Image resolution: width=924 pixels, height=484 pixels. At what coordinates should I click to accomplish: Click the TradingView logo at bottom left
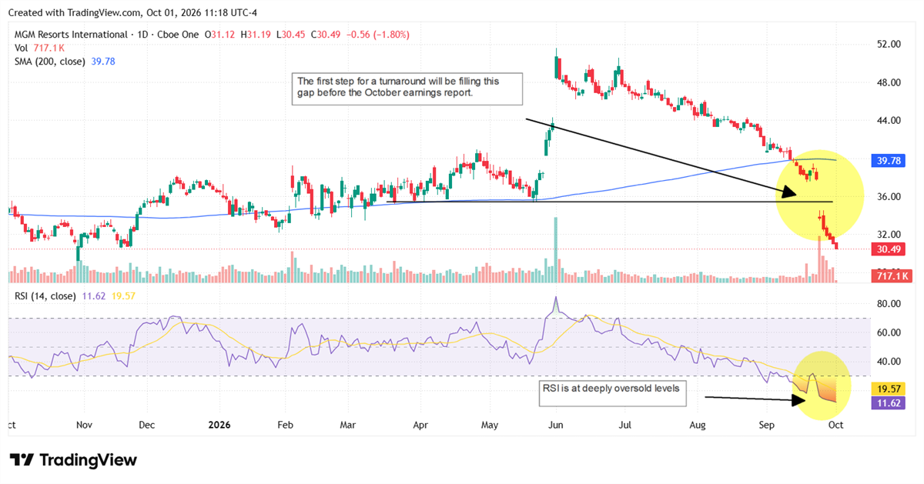point(74,460)
